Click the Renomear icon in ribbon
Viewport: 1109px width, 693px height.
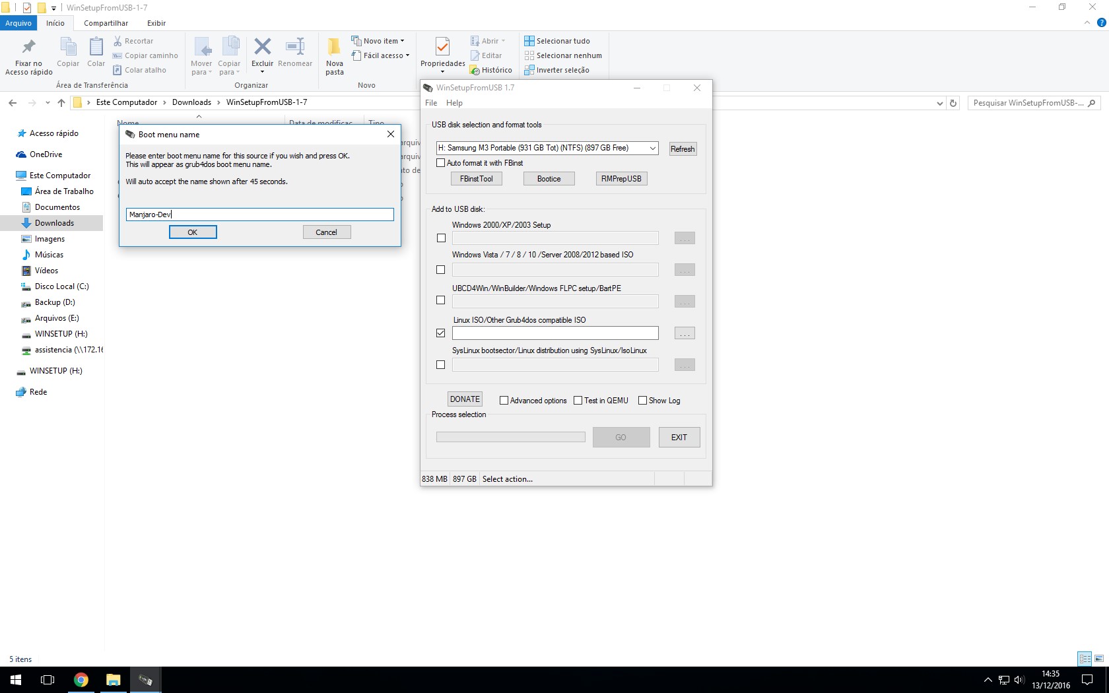(294, 47)
